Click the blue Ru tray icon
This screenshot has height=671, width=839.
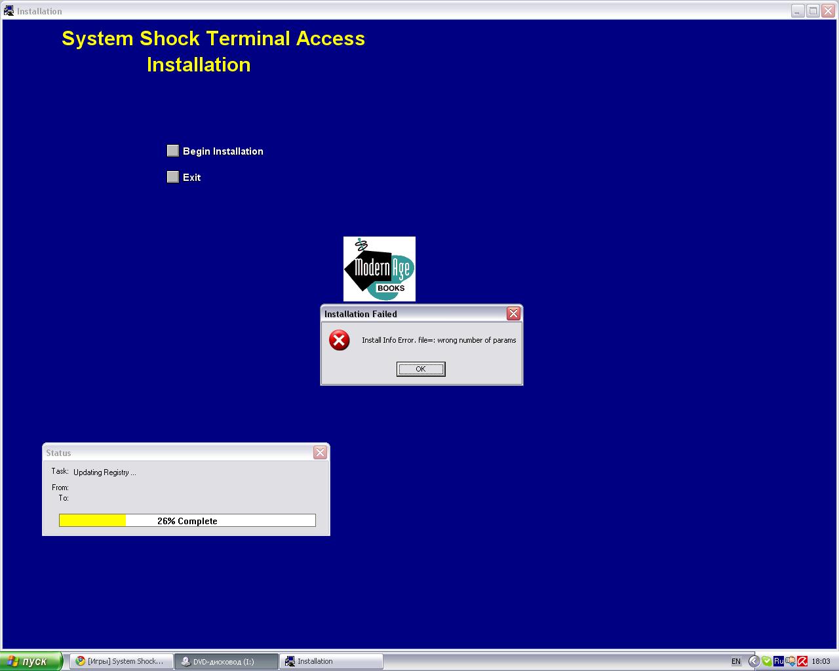click(779, 662)
